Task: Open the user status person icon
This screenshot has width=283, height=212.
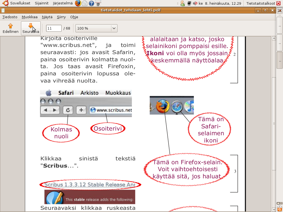Action: click(183, 3)
